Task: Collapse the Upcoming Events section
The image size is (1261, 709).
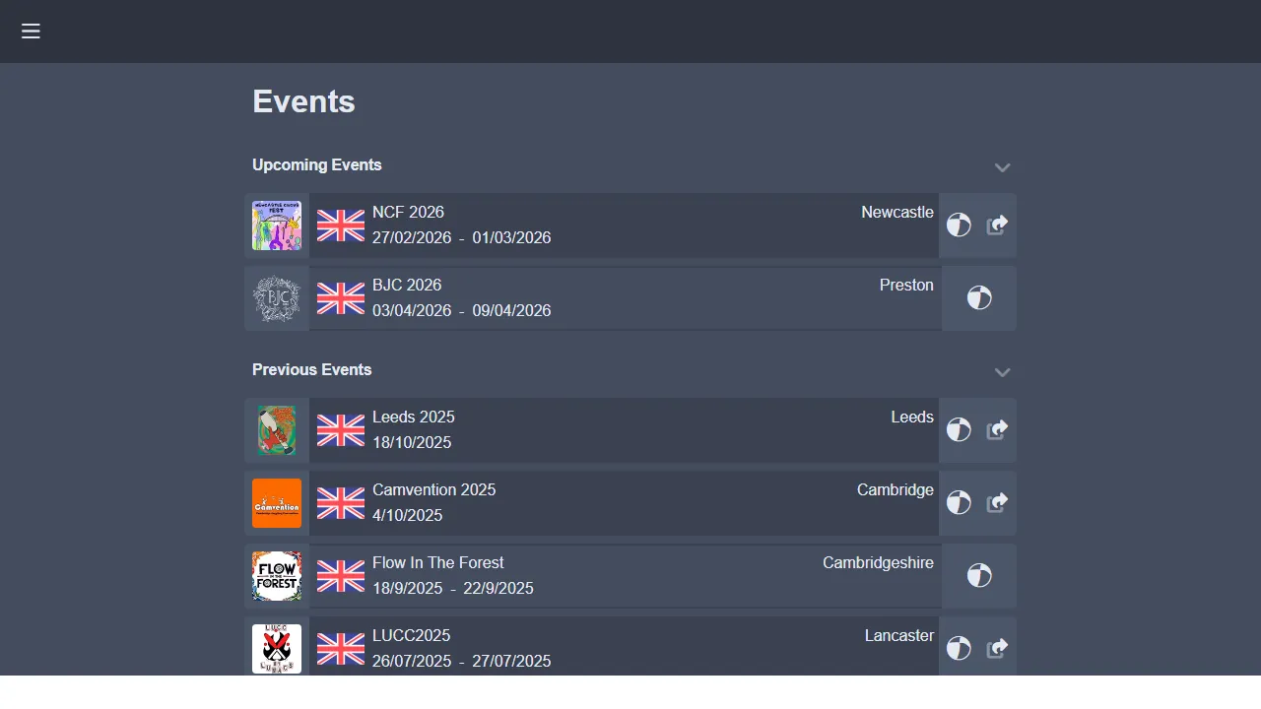Action: click(1002, 167)
